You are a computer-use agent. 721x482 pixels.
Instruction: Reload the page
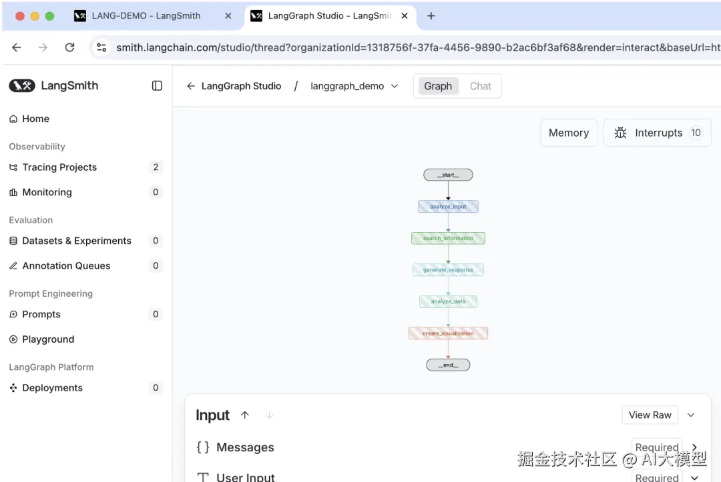click(69, 47)
